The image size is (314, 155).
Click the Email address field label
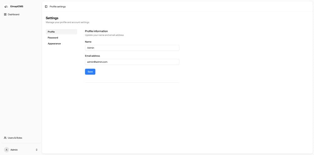pyautogui.click(x=93, y=56)
